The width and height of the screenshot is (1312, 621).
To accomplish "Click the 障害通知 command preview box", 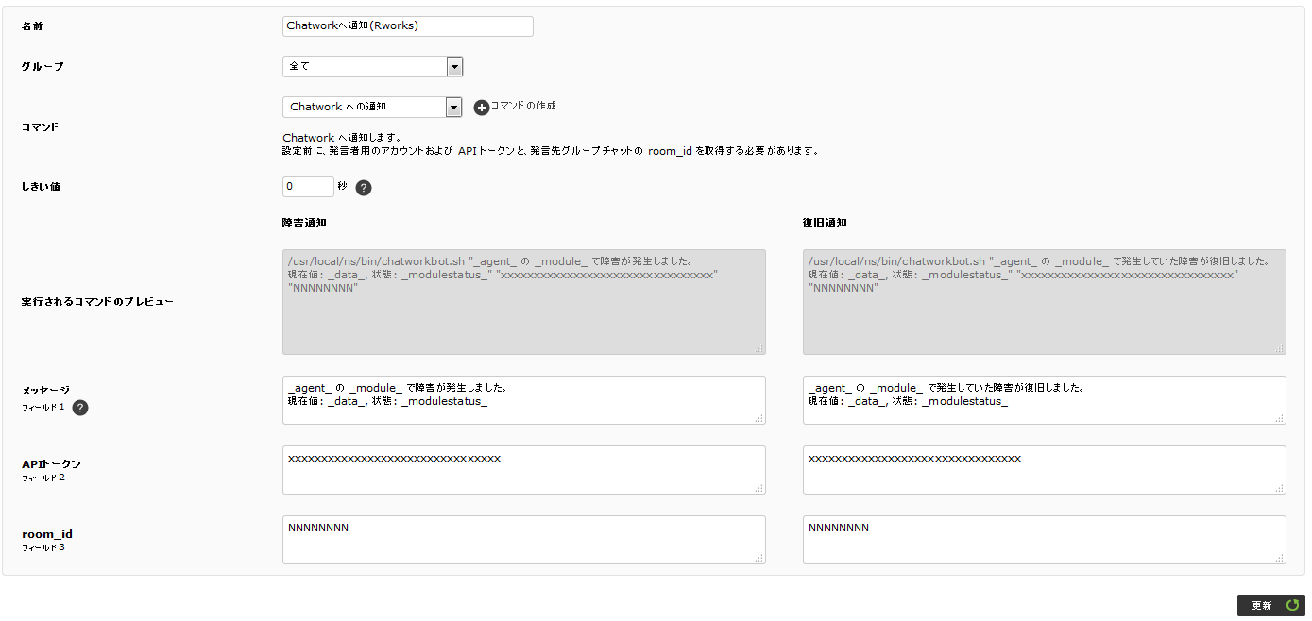I will click(x=524, y=302).
